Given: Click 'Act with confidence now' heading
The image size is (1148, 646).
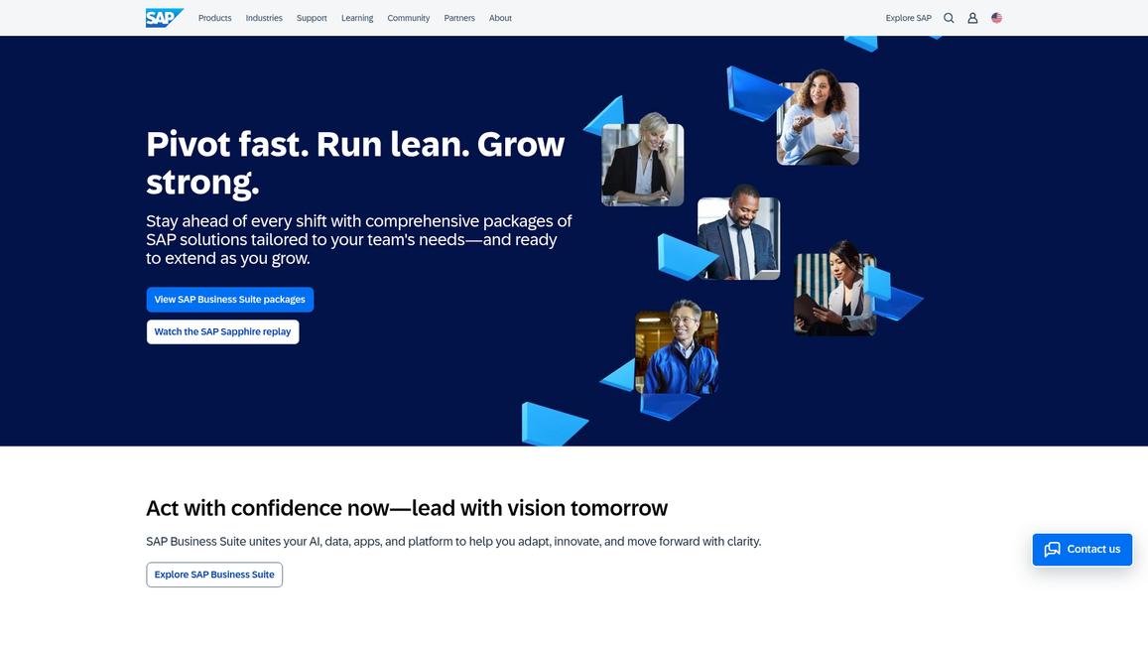Looking at the screenshot, I should coord(407,508).
